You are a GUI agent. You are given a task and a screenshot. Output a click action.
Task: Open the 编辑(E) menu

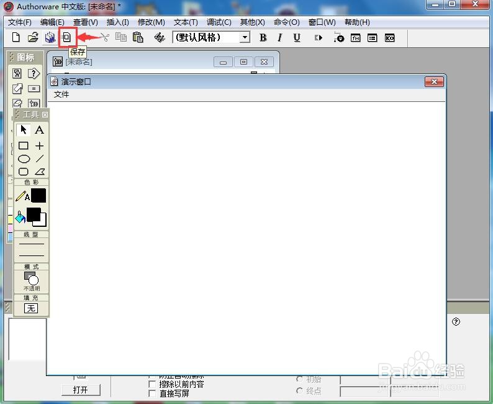[x=52, y=22]
